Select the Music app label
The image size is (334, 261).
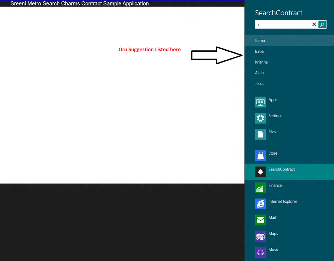point(273,250)
